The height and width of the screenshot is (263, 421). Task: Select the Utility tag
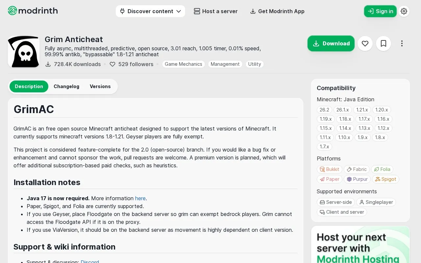[x=255, y=64]
